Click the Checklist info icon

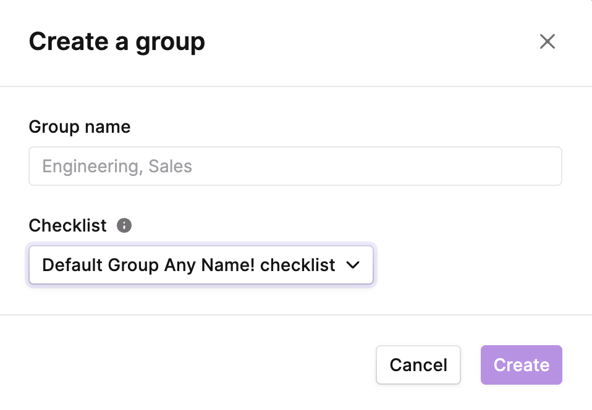click(124, 225)
